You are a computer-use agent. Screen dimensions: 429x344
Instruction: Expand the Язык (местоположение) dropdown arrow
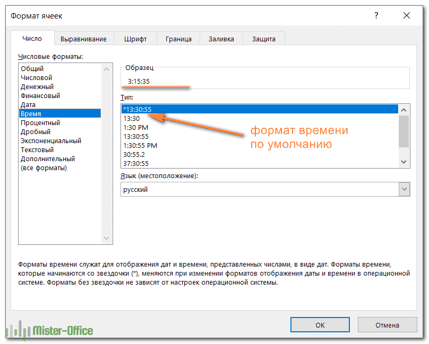tap(406, 190)
